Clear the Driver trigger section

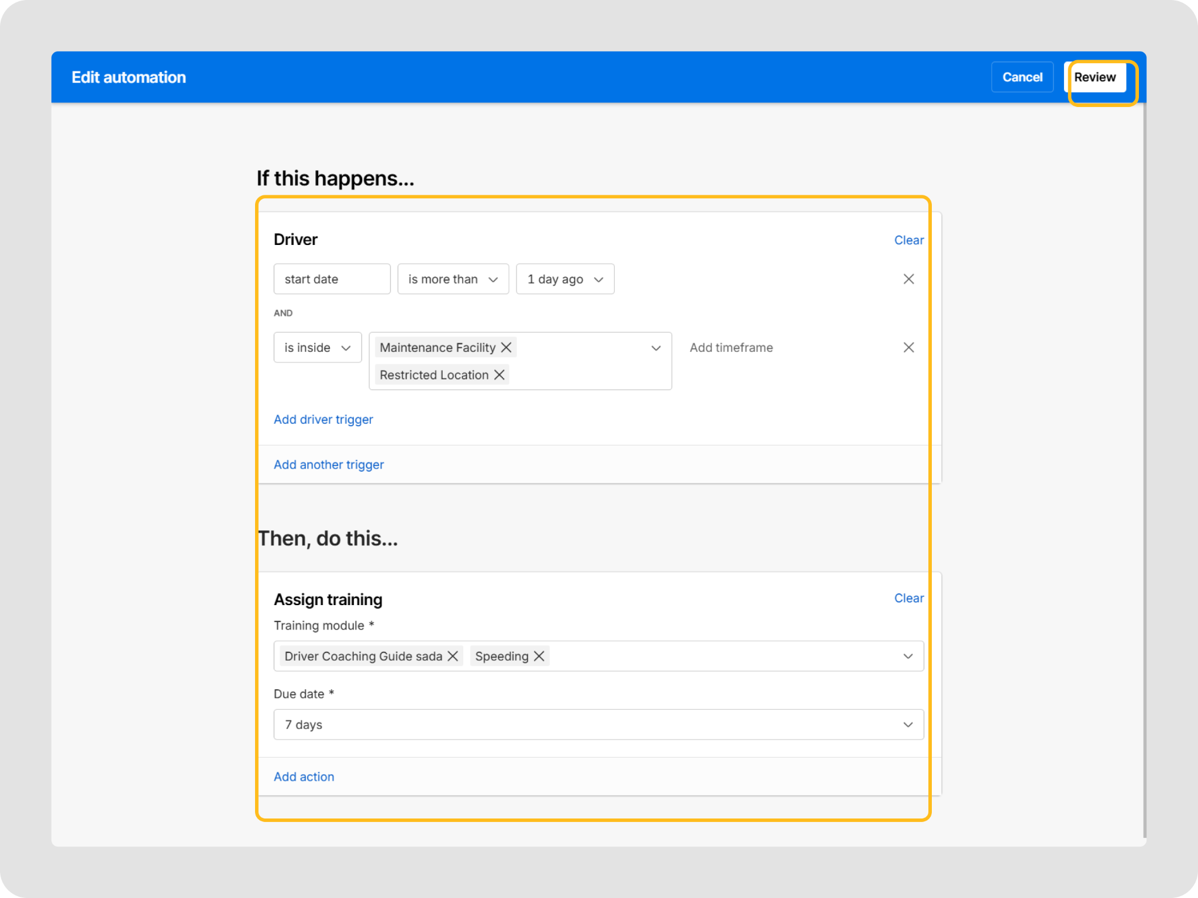pyautogui.click(x=908, y=240)
